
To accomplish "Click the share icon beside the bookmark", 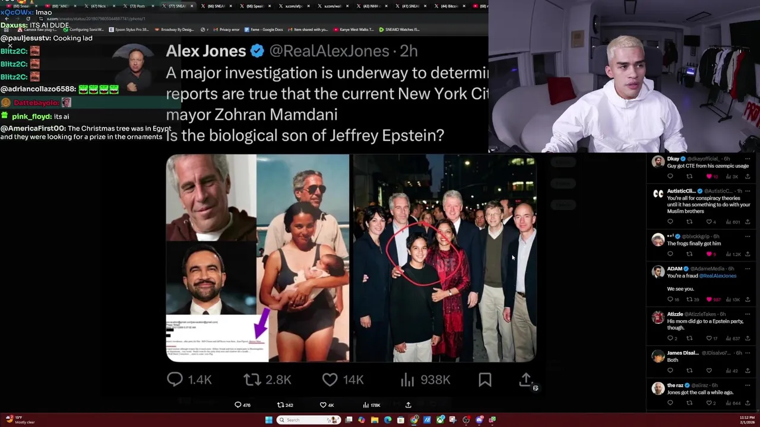I will pos(526,380).
